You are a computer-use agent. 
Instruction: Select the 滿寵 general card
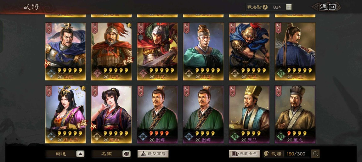coord(65,52)
